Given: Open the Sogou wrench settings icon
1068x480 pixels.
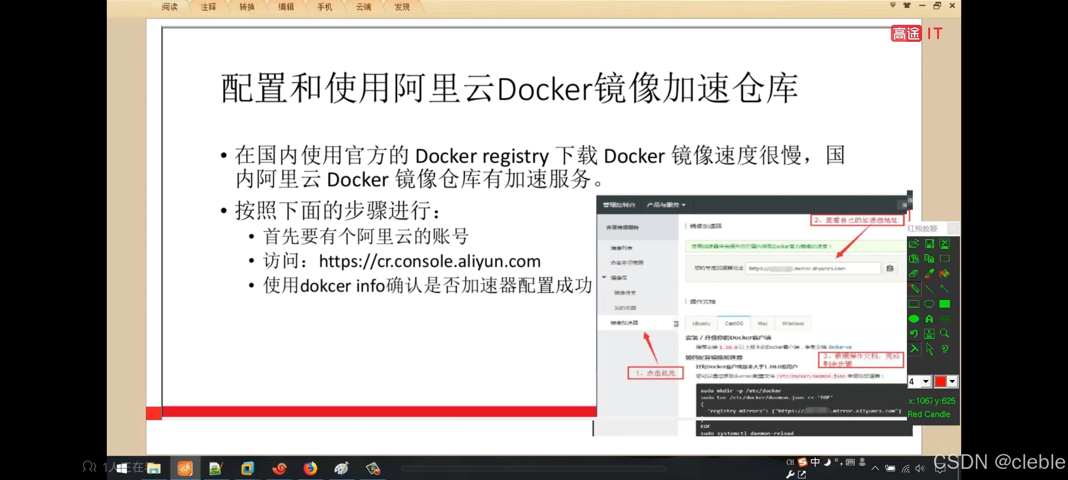Looking at the screenshot, I should pyautogui.click(x=790, y=474).
